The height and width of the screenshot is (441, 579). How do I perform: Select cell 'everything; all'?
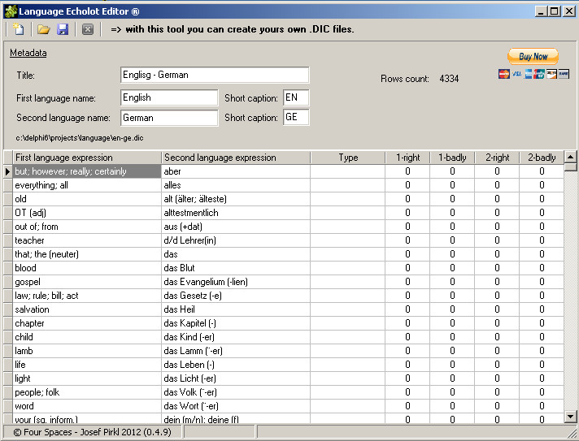(87, 185)
